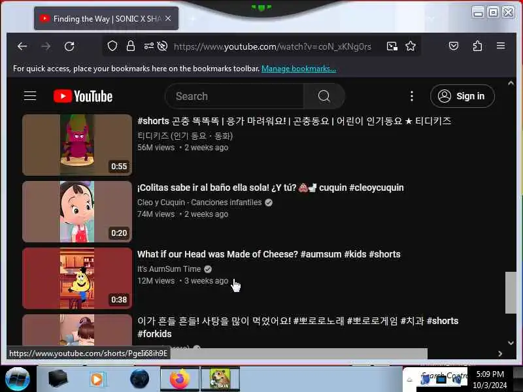The image size is (523, 392).
Task: Open the extensions puzzle icon
Action: coord(477,46)
